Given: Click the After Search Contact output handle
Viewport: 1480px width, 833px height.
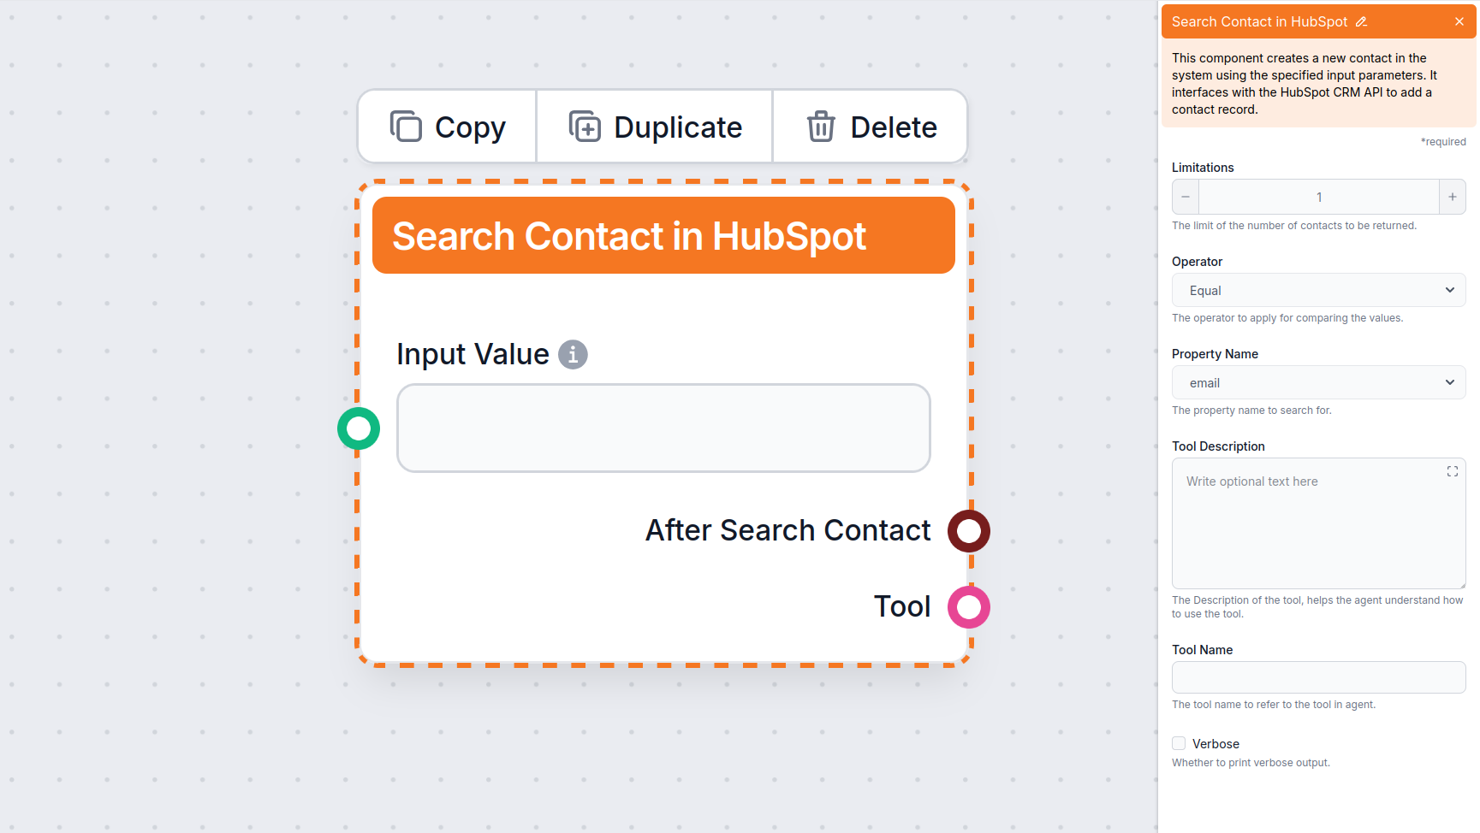Looking at the screenshot, I should (x=968, y=531).
